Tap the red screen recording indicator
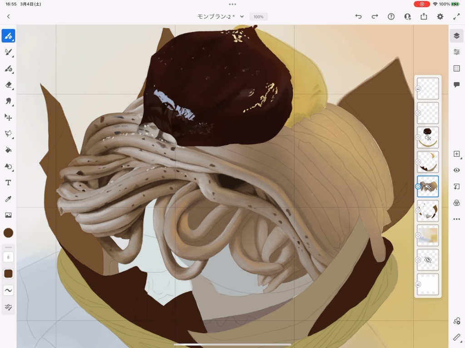This screenshot has height=348, width=465. click(421, 4)
